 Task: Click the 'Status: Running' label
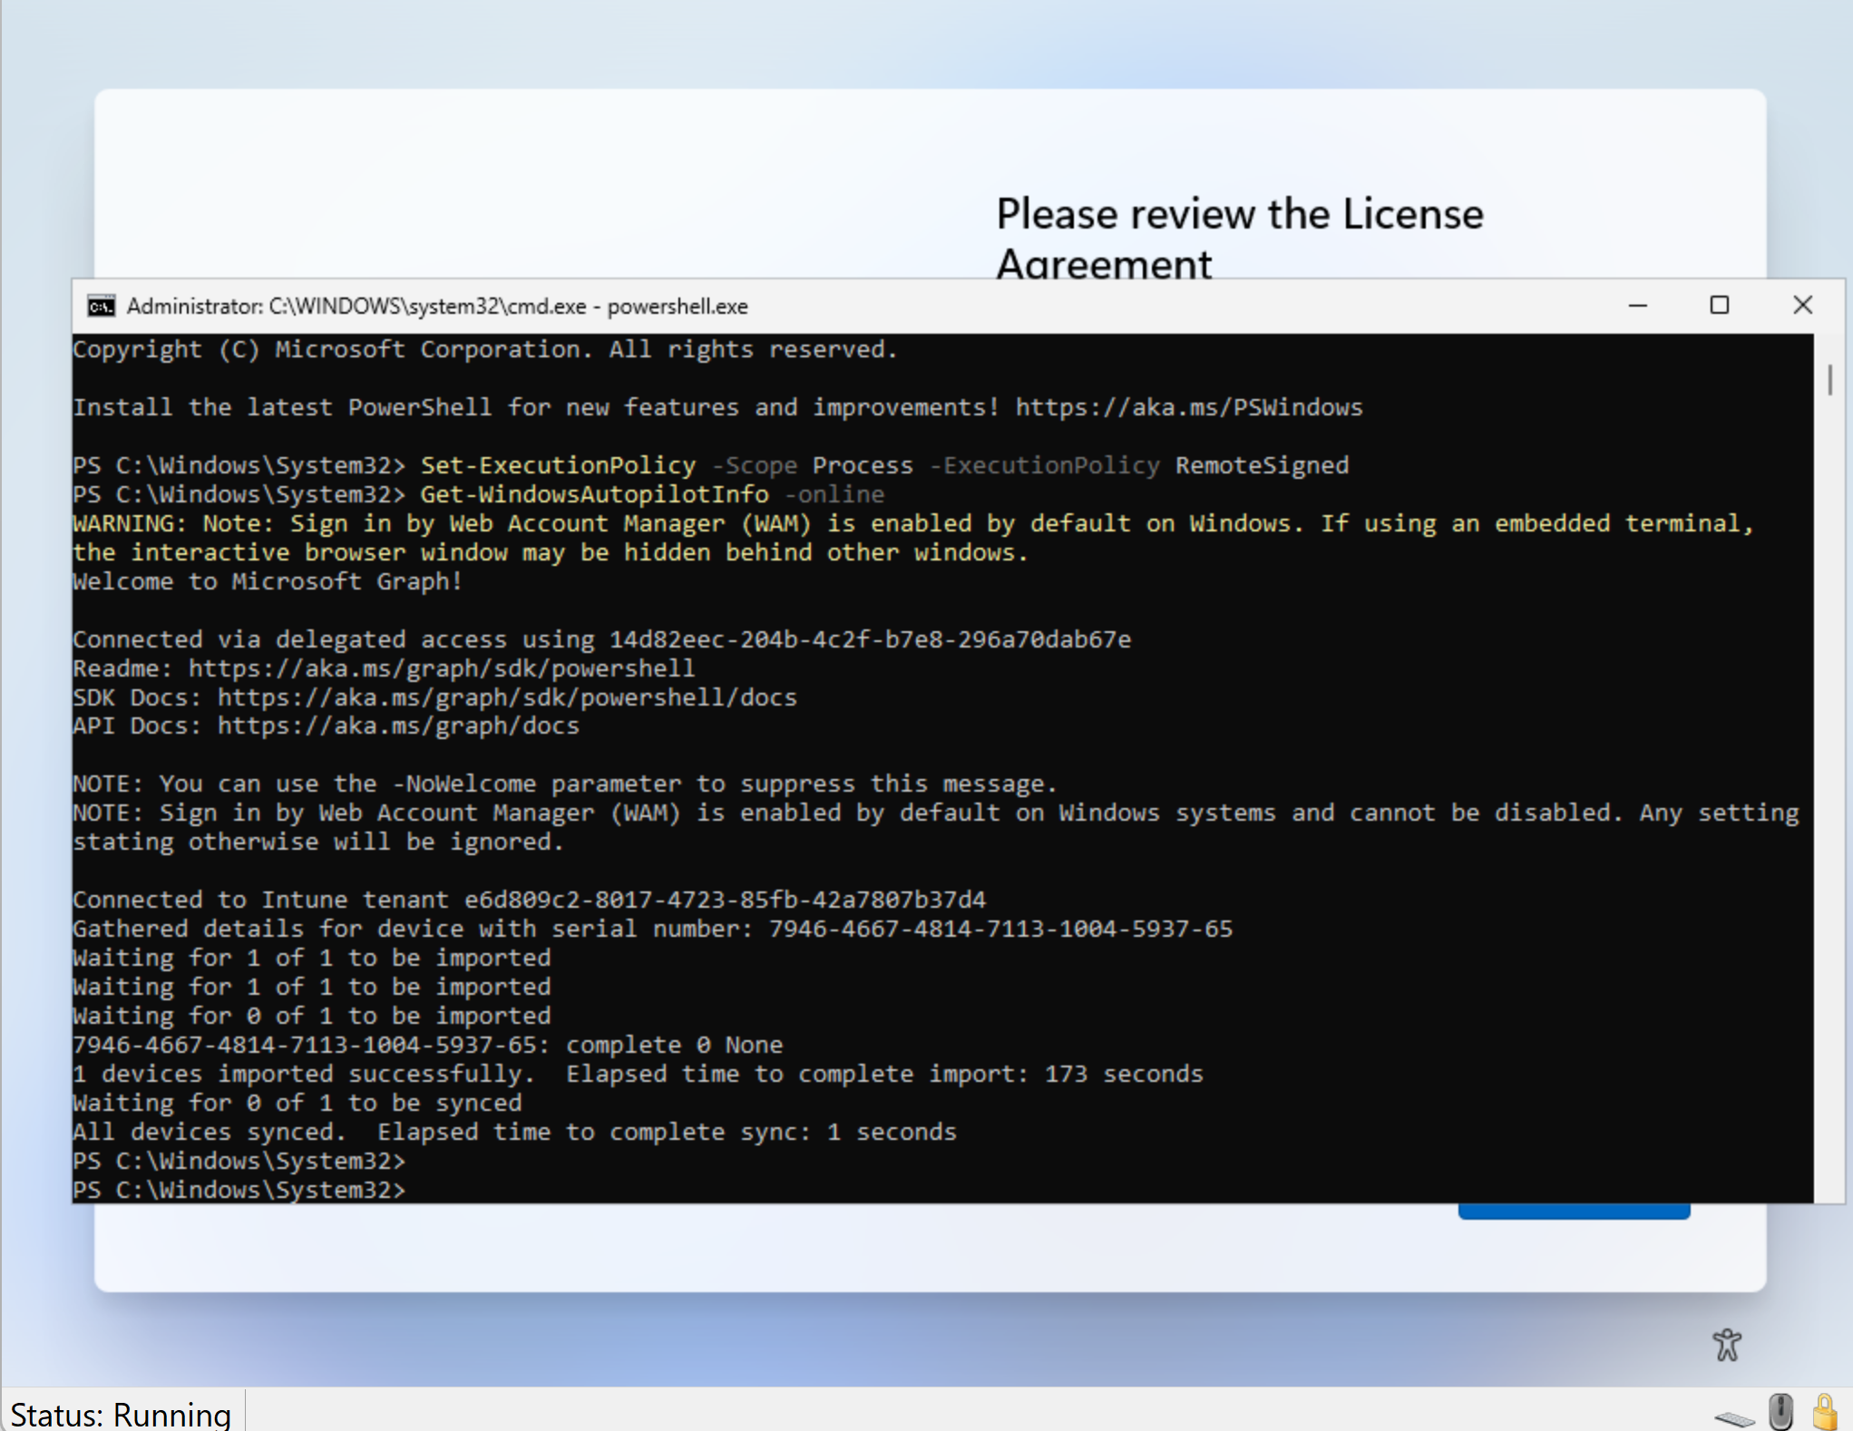coord(121,1414)
